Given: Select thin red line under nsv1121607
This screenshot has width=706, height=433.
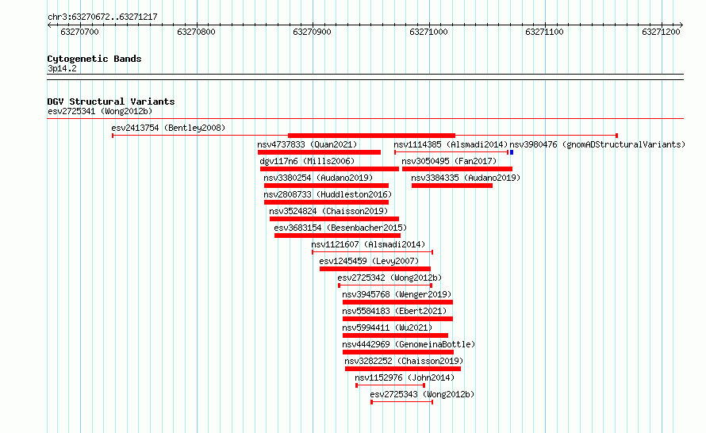Looking at the screenshot, I should [372, 252].
